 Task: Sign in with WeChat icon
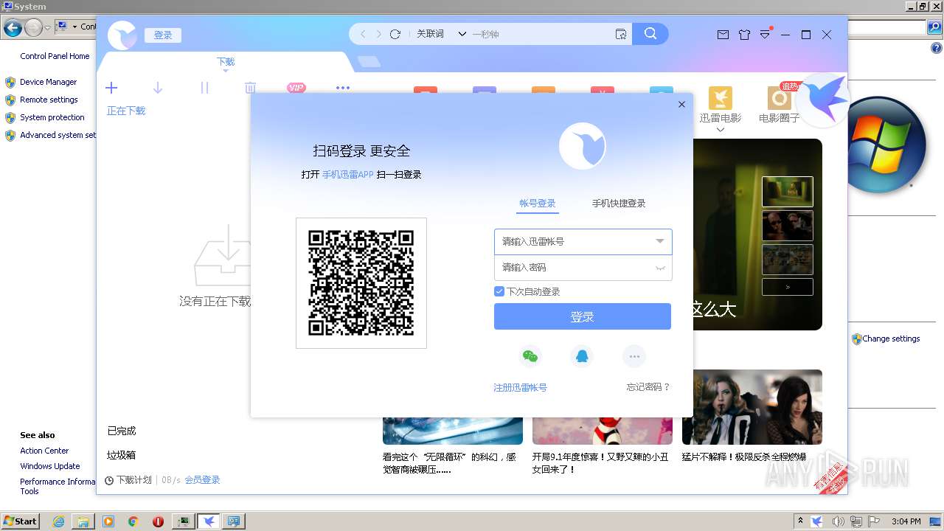coord(530,357)
